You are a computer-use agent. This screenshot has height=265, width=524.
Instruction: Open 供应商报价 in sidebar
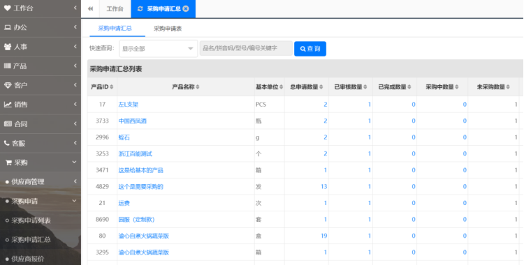coord(28,259)
